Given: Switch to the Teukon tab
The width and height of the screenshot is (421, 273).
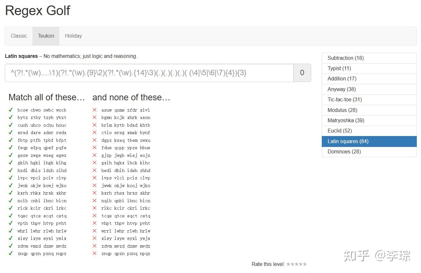Looking at the screenshot, I should 46,36.
